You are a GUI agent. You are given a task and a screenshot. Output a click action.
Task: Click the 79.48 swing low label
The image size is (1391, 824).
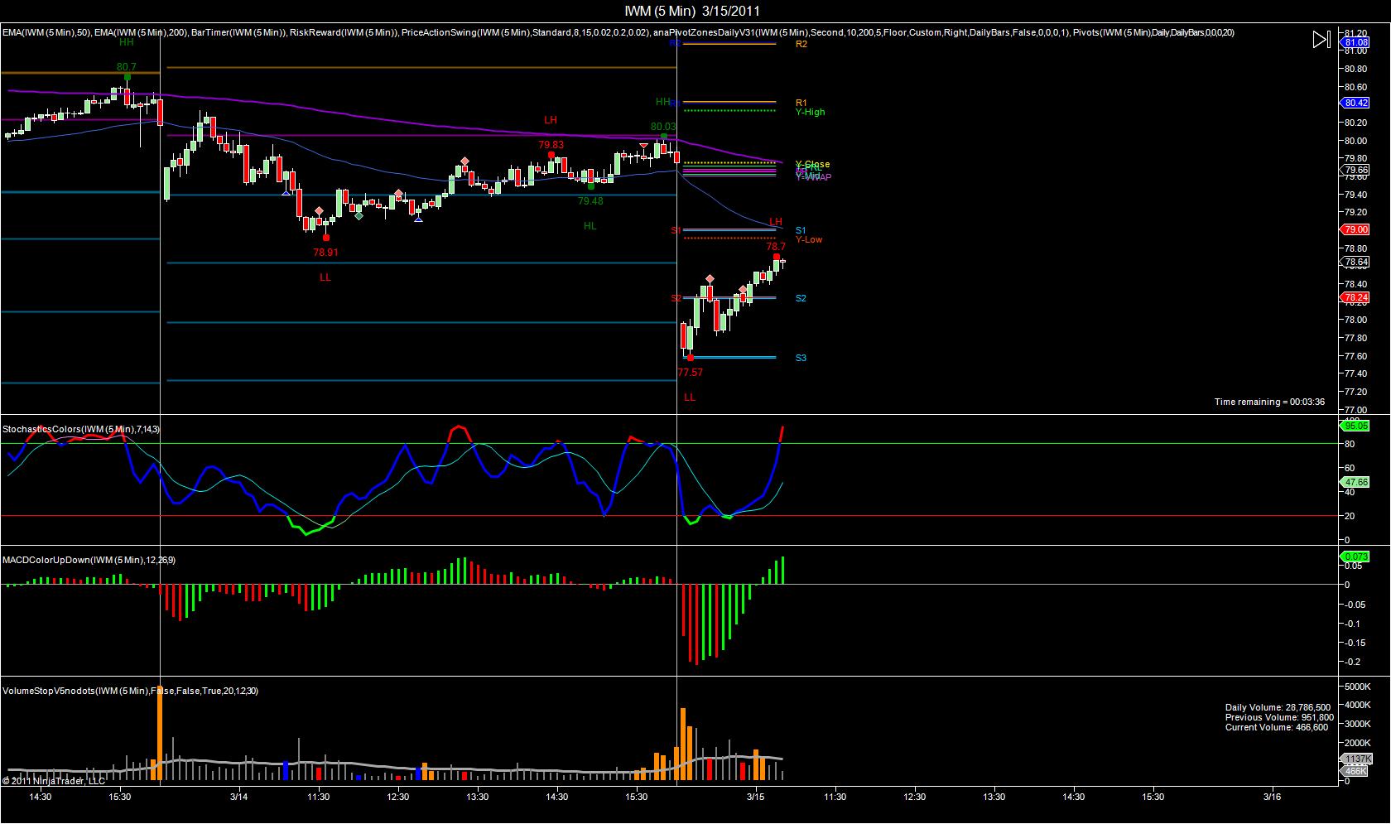pos(590,201)
